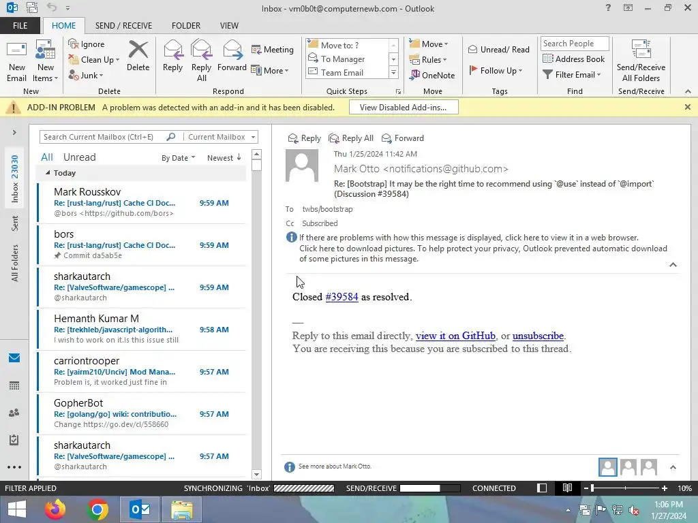
Task: Click the zoom slider in status bar
Action: tap(626, 488)
